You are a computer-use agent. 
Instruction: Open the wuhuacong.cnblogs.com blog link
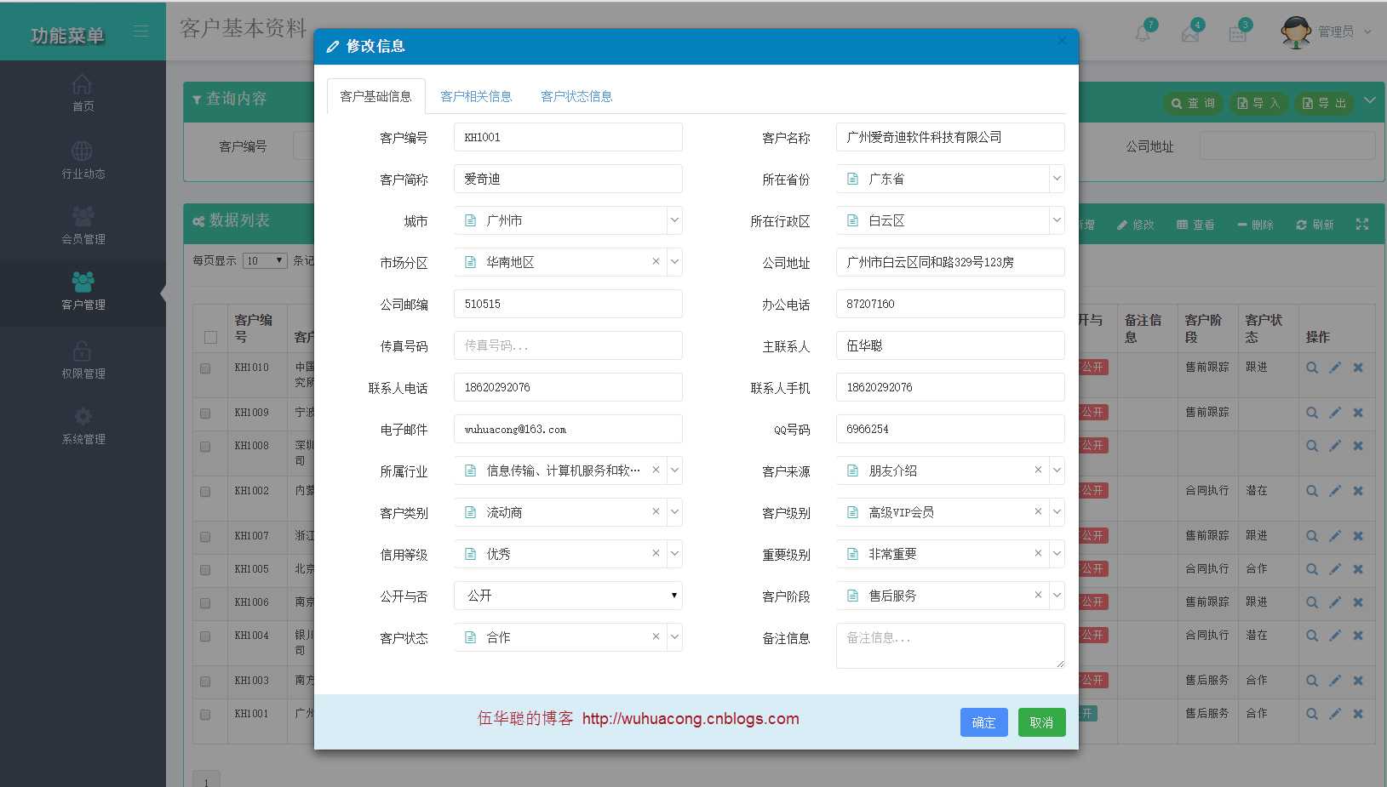[x=690, y=719]
